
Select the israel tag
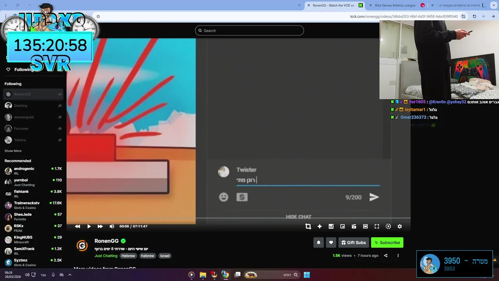pyautogui.click(x=165, y=256)
